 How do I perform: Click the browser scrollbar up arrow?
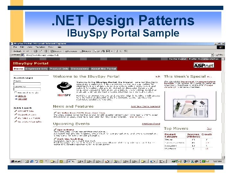click(223, 59)
